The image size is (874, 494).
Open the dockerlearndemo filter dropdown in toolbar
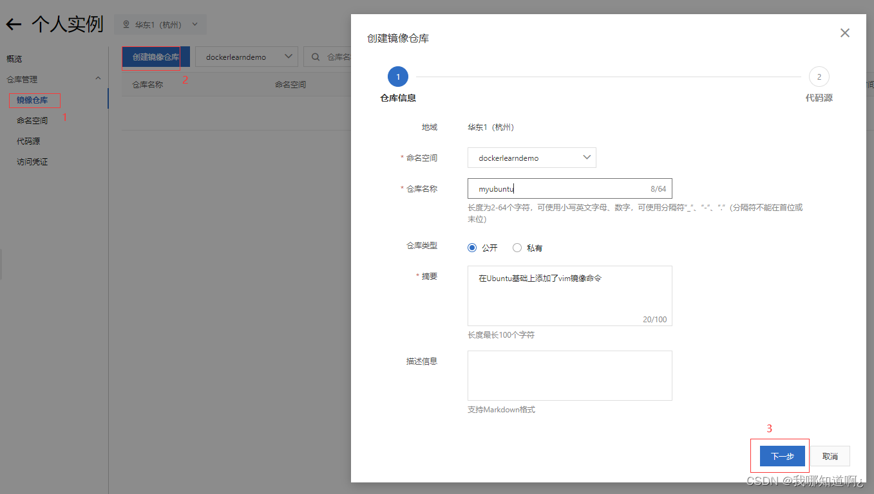pyautogui.click(x=247, y=57)
